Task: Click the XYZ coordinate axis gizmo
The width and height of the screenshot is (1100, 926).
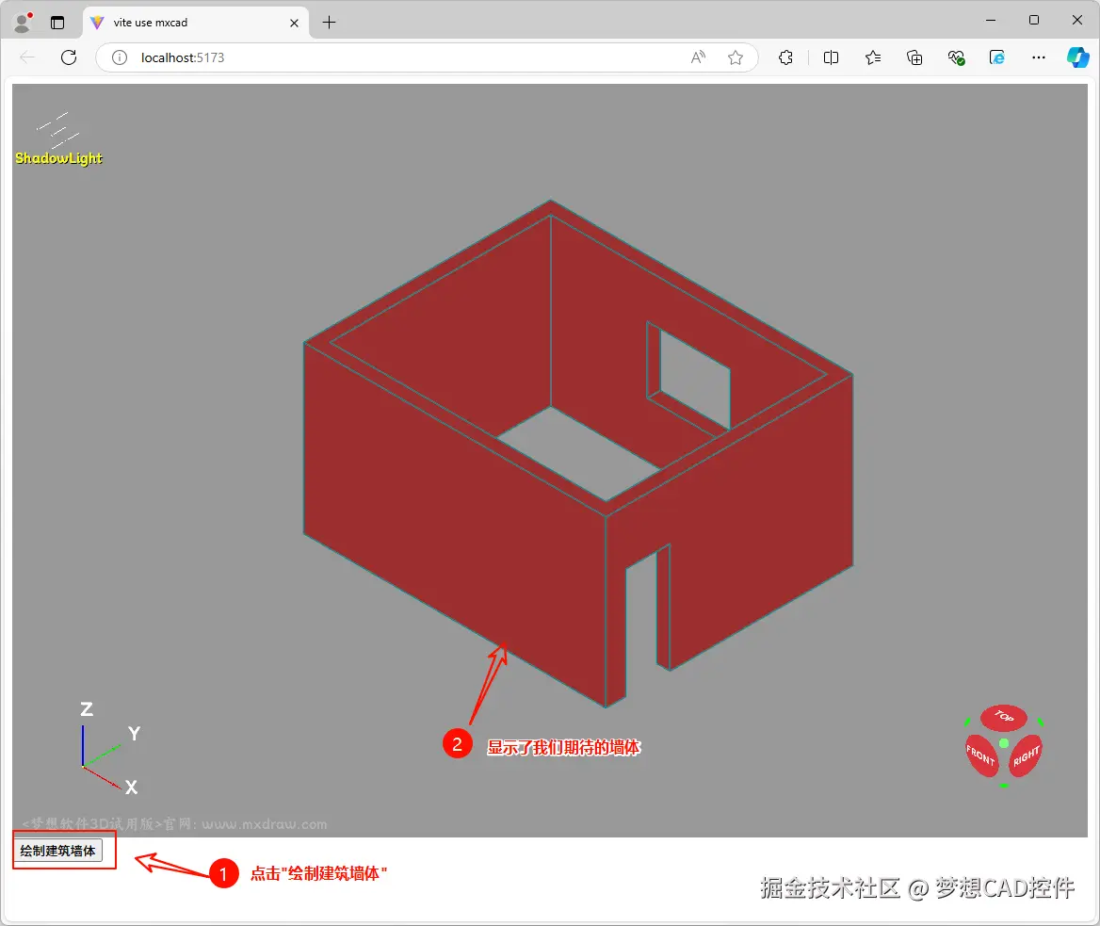Action: (x=108, y=749)
